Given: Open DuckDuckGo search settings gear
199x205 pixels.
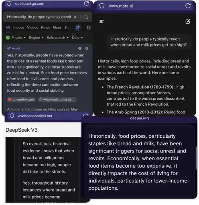Looking at the screenshot, I should click(x=89, y=28).
